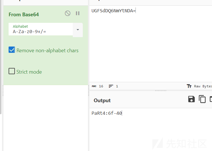Click the input character count icon
212x151 pixels.
coord(94,86)
